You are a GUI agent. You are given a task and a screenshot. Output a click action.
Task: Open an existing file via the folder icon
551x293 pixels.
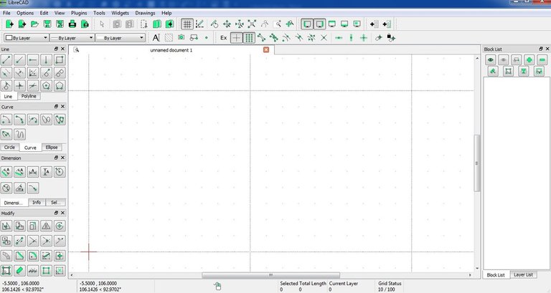tap(34, 24)
